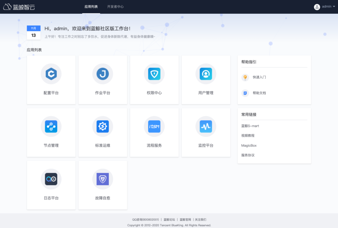Switch to the 应用列表 tab

click(x=91, y=7)
